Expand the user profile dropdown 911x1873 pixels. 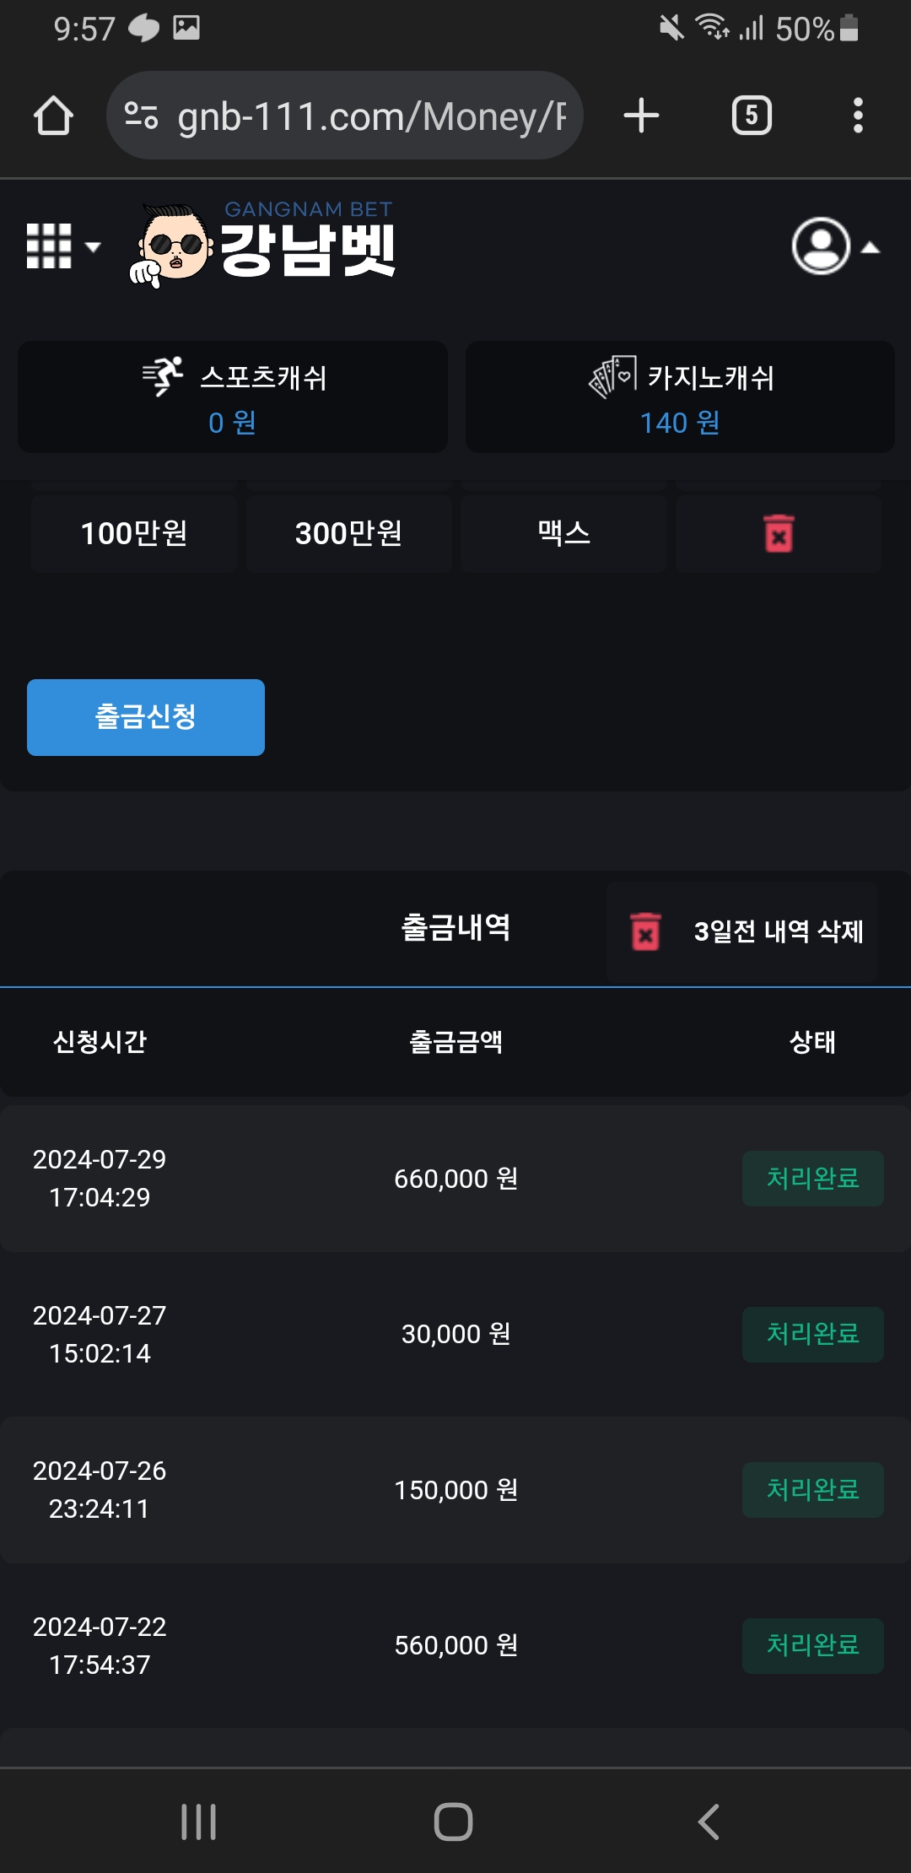pyautogui.click(x=834, y=246)
